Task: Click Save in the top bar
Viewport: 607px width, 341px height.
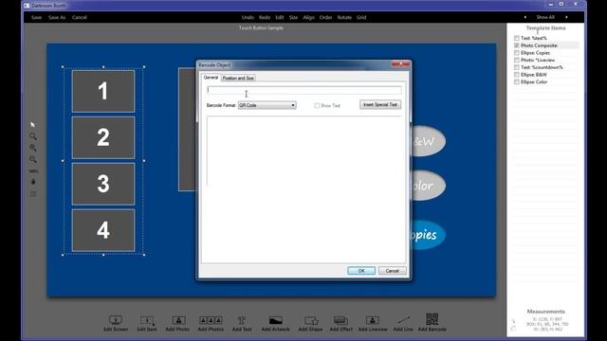Action: pos(36,17)
